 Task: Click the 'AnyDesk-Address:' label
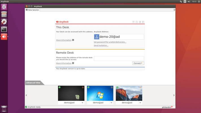point(101,32)
